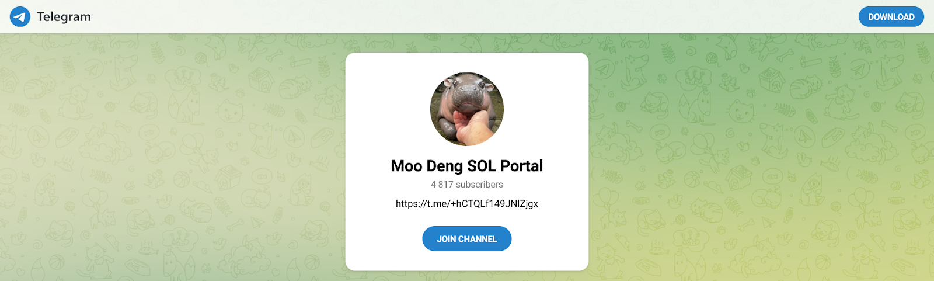
Task: Click the blue DOWNLOAD button
Action: (x=891, y=16)
